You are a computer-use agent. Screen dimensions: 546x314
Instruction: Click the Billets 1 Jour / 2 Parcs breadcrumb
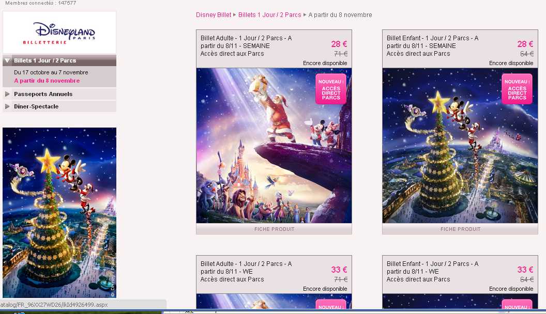[x=269, y=15]
